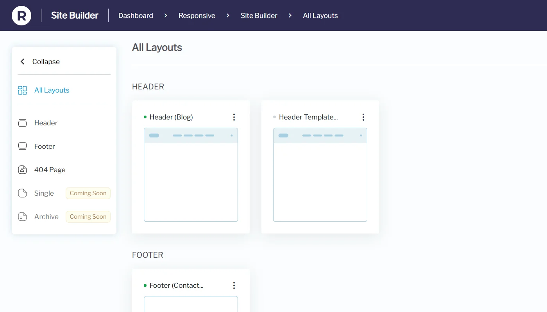
Task: Click the Header (Blog) card title
Action: (171, 117)
